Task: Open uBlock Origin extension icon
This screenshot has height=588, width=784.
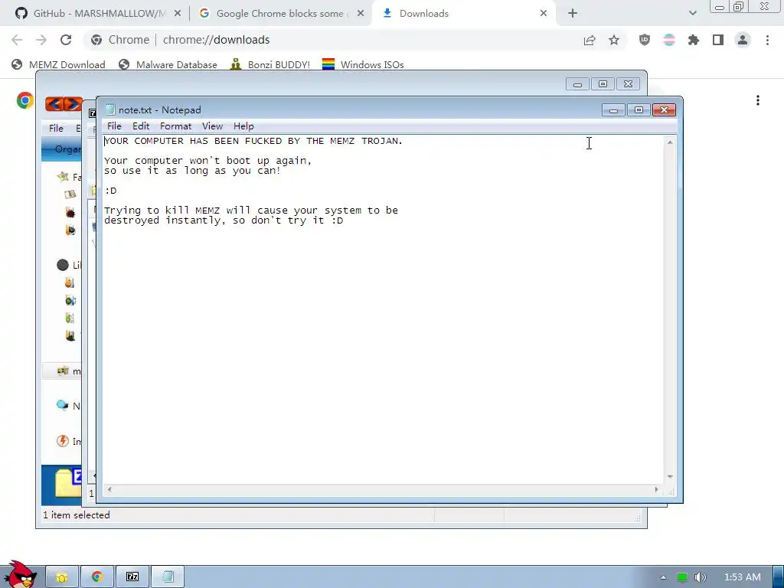Action: [x=645, y=40]
